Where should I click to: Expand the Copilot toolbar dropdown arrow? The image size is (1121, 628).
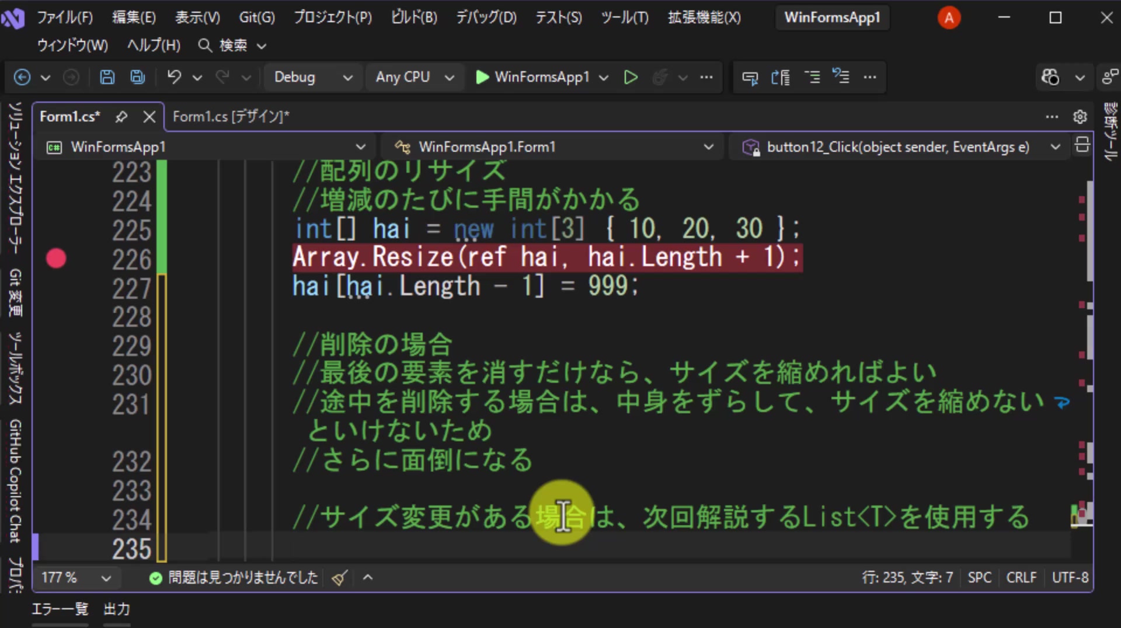coord(1080,78)
